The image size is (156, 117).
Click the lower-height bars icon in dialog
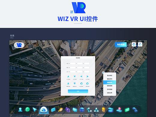click(x=75, y=84)
